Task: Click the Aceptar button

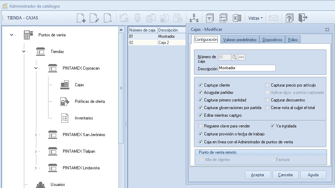Action: point(258,175)
